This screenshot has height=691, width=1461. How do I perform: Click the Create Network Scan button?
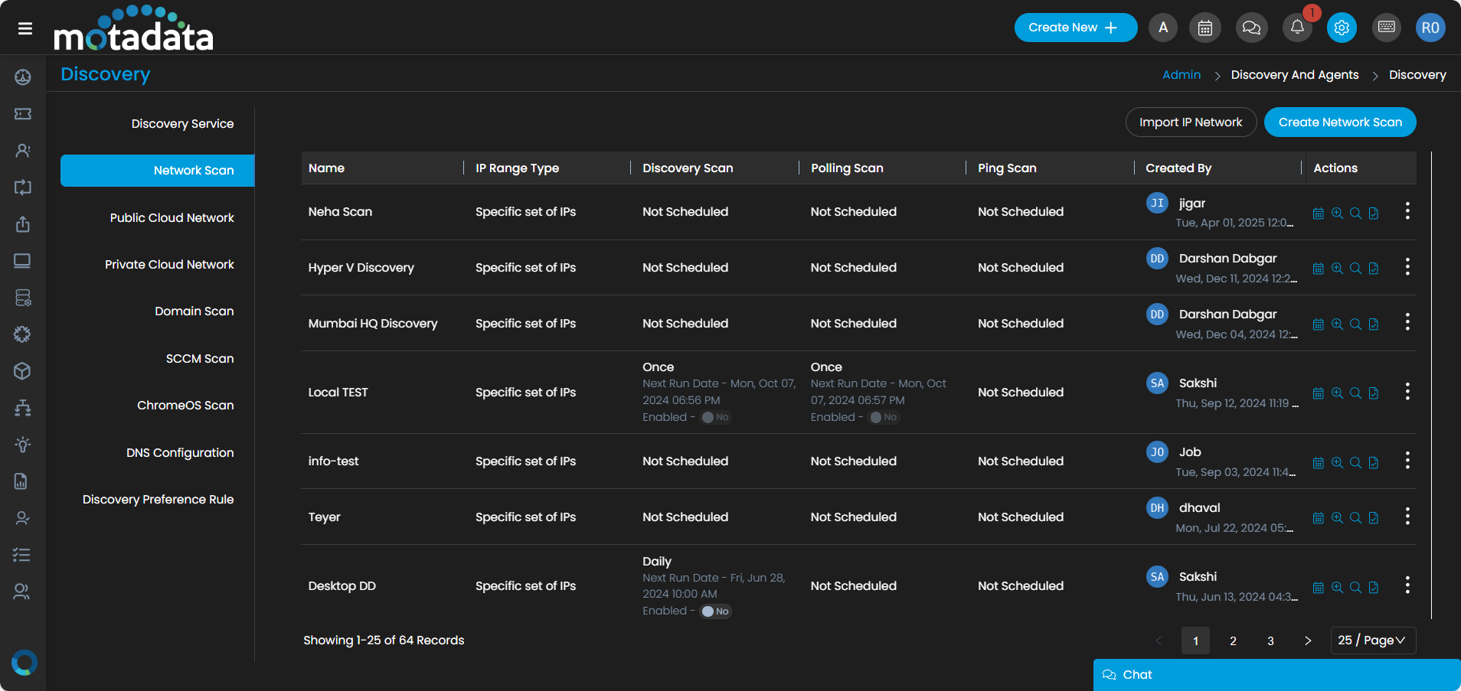point(1339,122)
